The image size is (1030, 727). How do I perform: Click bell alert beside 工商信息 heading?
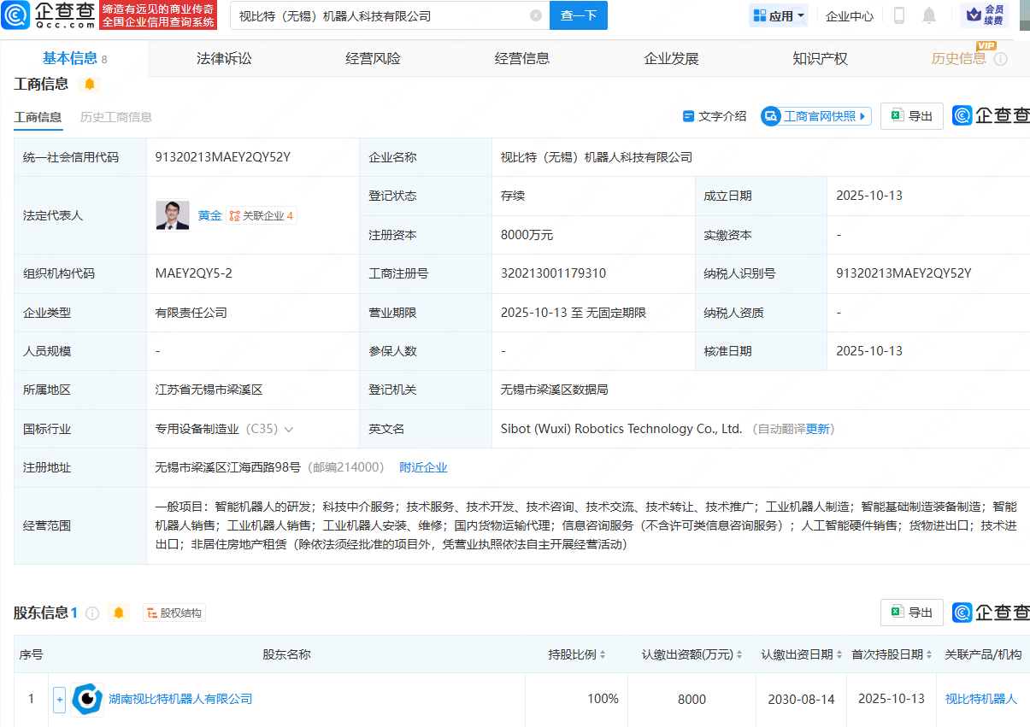tap(90, 84)
